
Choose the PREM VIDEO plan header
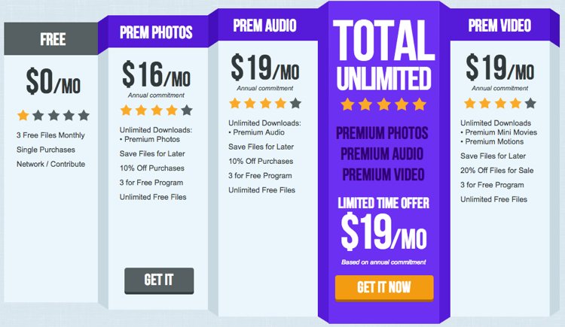tap(499, 26)
